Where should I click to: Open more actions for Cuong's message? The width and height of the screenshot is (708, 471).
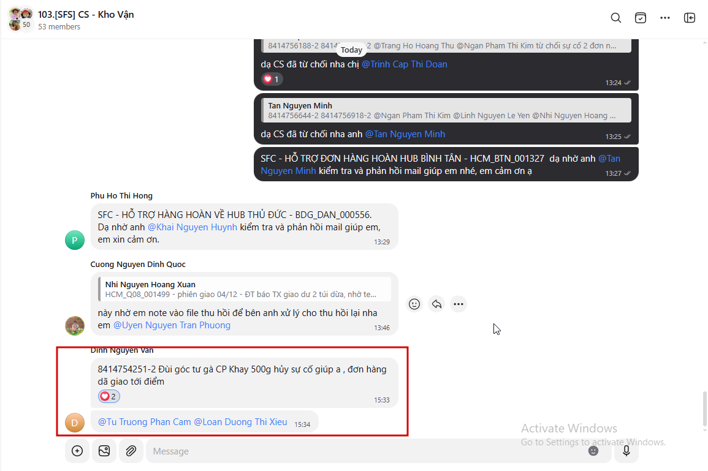pyautogui.click(x=459, y=304)
